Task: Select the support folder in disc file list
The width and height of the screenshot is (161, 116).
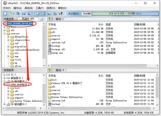Action: coord(56,39)
